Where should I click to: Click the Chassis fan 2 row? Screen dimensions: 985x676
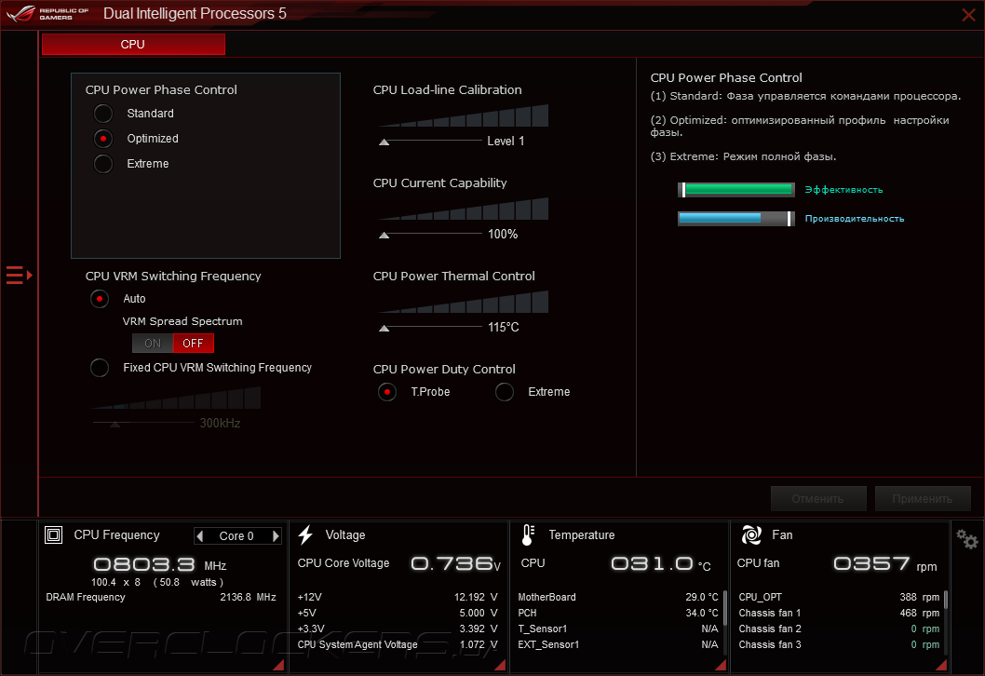click(x=839, y=629)
